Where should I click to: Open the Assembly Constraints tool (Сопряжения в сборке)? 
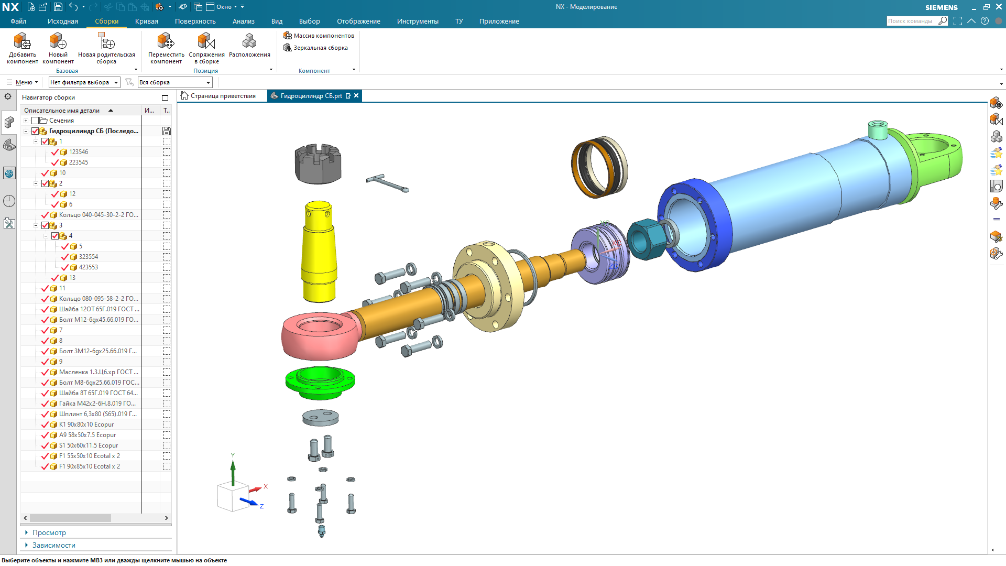[x=206, y=41]
